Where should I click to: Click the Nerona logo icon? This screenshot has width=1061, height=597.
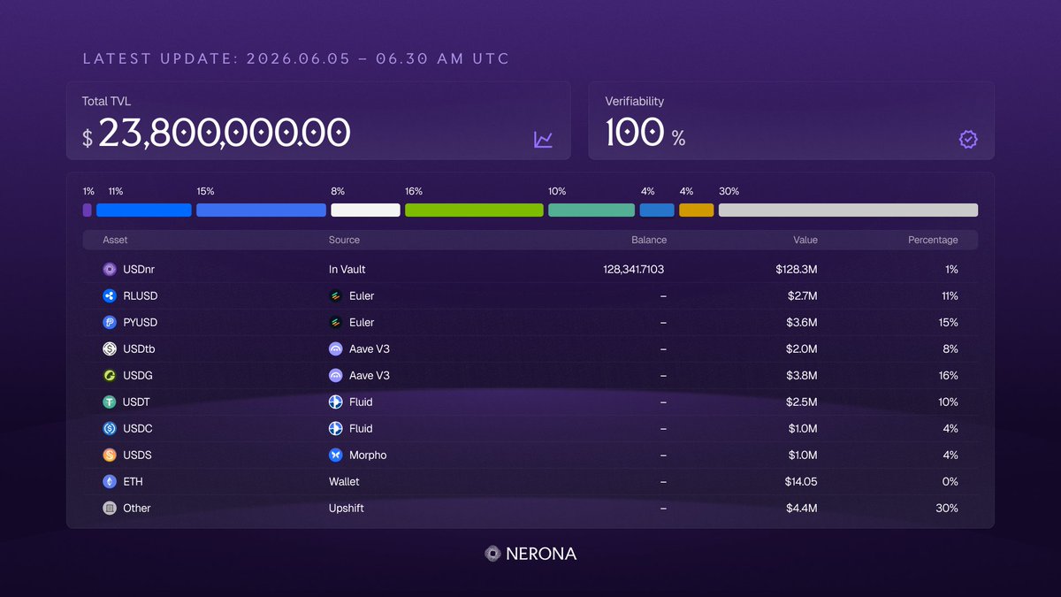(493, 554)
